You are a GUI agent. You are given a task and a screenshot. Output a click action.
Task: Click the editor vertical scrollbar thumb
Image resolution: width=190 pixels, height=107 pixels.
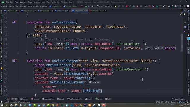pyautogui.click(x=182, y=43)
